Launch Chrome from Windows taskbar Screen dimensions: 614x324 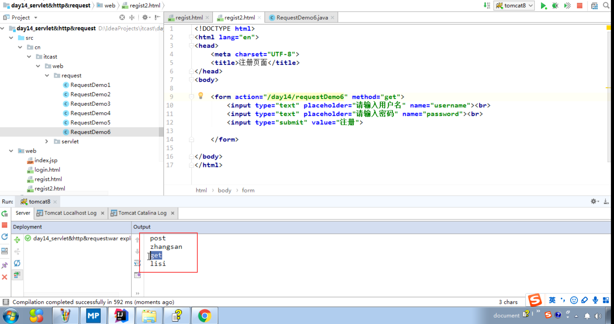coord(204,316)
